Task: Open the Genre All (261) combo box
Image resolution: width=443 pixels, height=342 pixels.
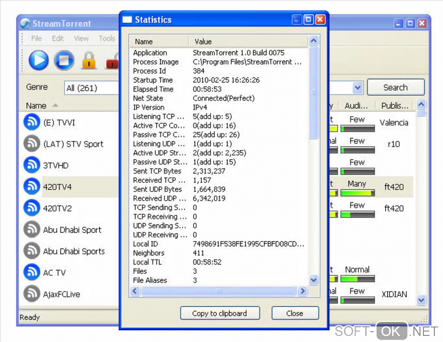Action: [92, 88]
